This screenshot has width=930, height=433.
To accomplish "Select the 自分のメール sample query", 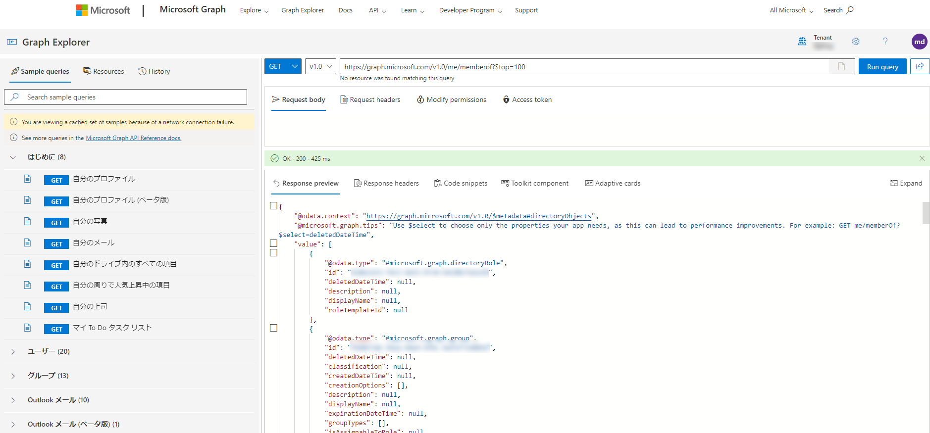I will (x=94, y=242).
